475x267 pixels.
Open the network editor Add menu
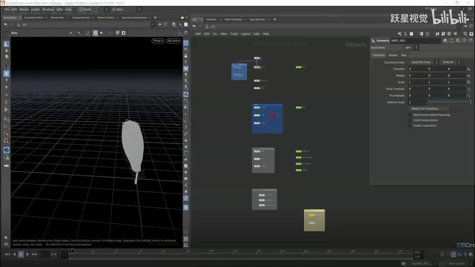[x=198, y=34]
